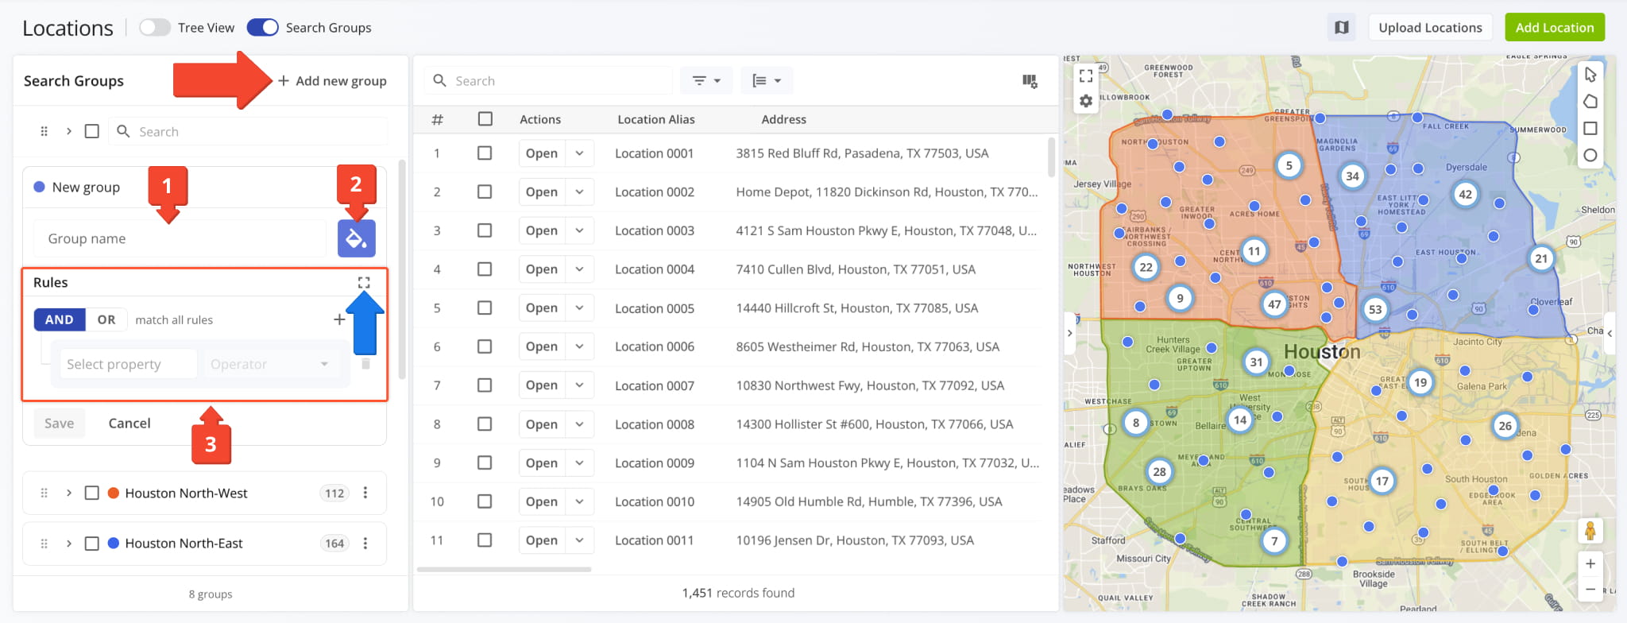The image size is (1627, 623).
Task: Select OR rule matching
Action: pyautogui.click(x=106, y=319)
